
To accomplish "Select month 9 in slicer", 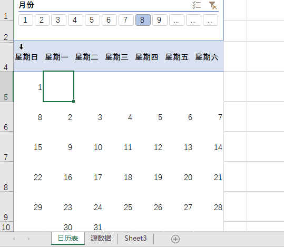I will (x=160, y=20).
